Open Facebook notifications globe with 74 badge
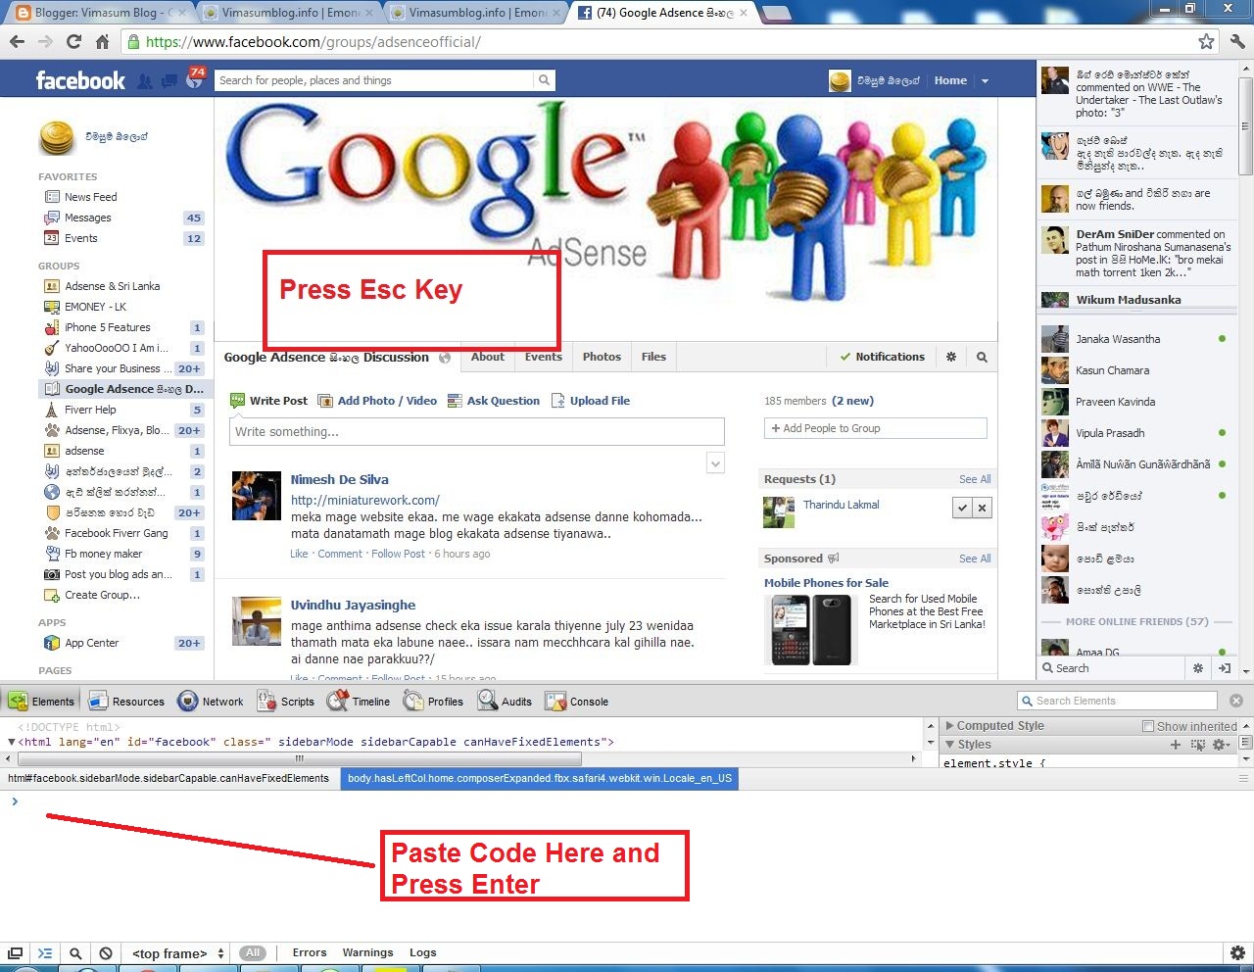The height and width of the screenshot is (972, 1254). [x=195, y=79]
